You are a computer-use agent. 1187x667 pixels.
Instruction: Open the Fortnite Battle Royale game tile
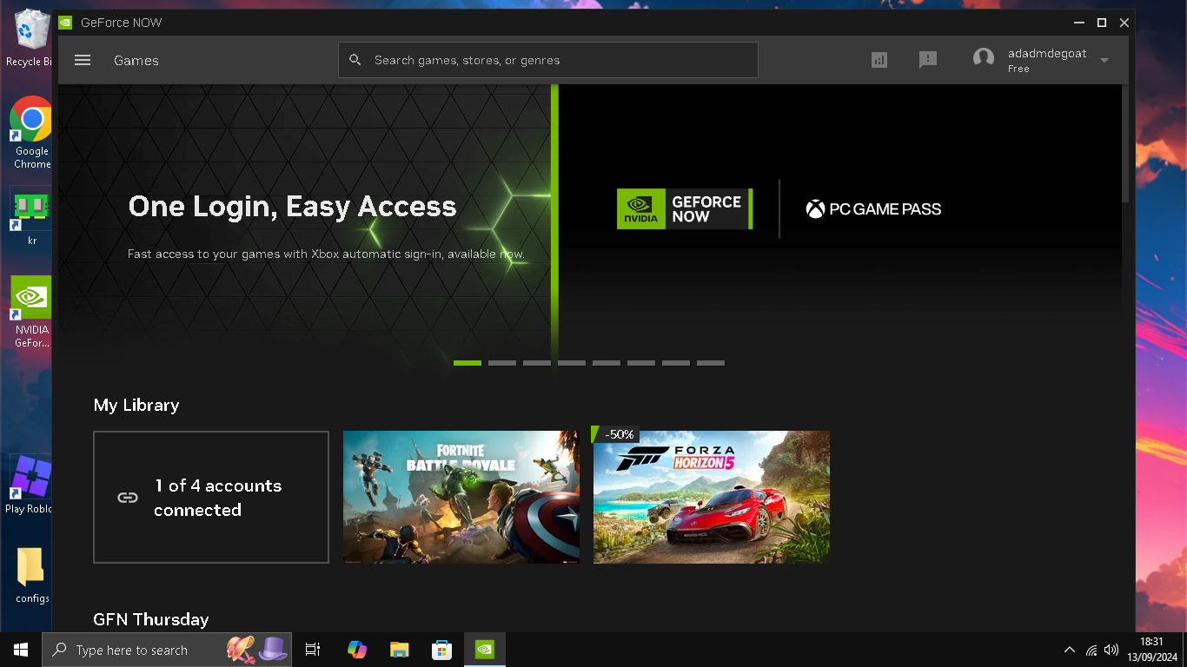[x=461, y=497]
